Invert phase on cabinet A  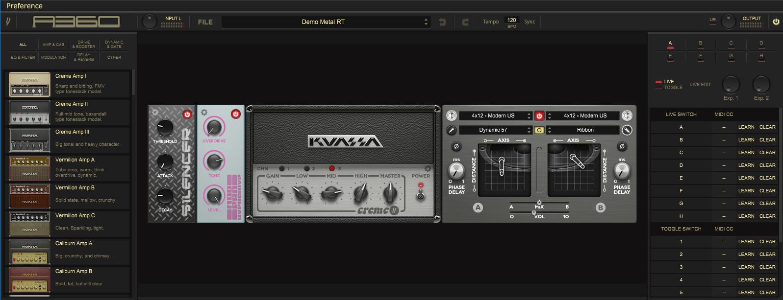(456, 146)
